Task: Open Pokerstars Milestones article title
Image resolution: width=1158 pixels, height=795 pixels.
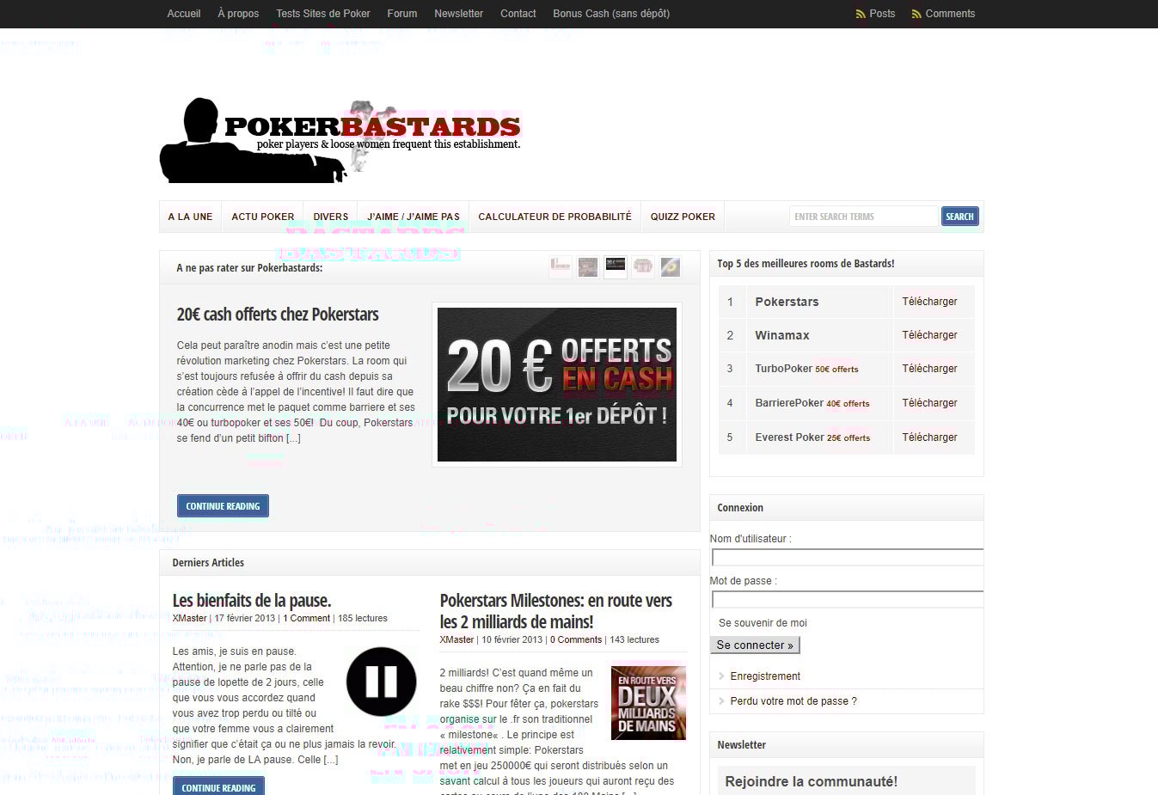Action: pos(556,611)
